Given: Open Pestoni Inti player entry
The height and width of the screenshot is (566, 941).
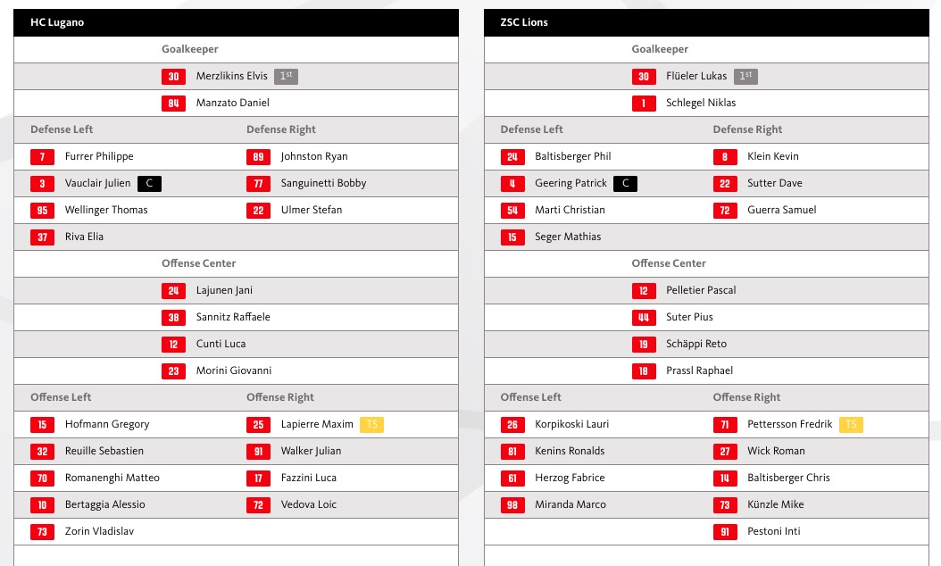Looking at the screenshot, I should (773, 531).
